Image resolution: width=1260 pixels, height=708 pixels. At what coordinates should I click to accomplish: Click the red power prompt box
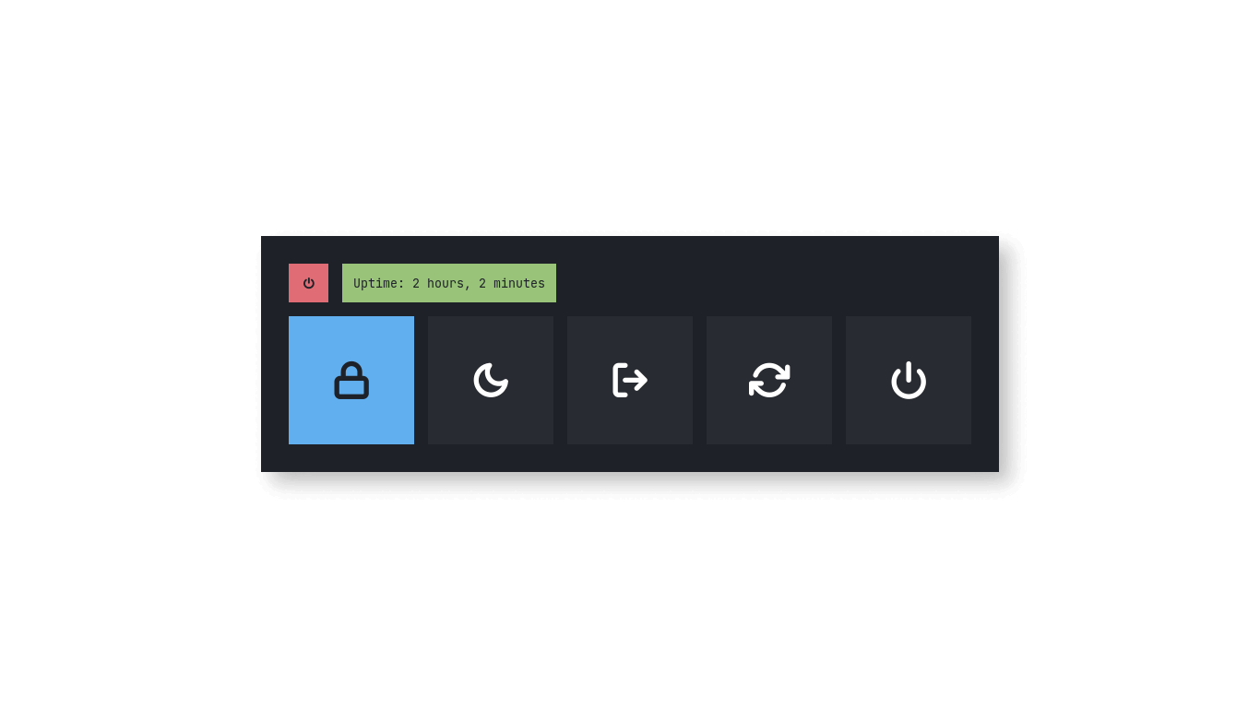click(x=308, y=283)
